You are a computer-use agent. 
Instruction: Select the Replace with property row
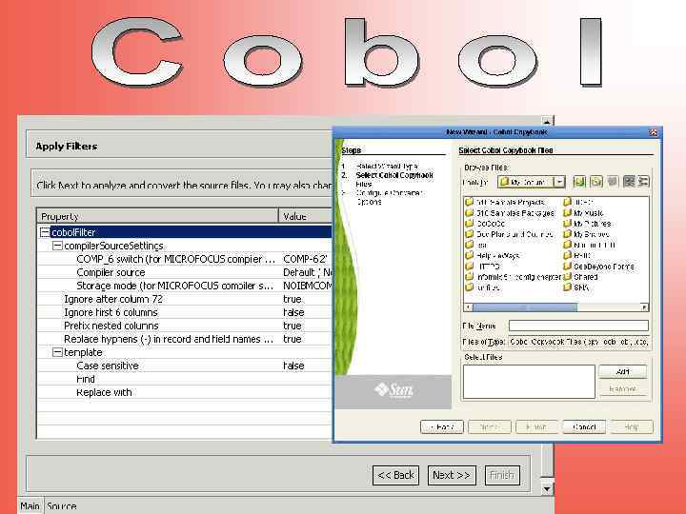(x=185, y=392)
